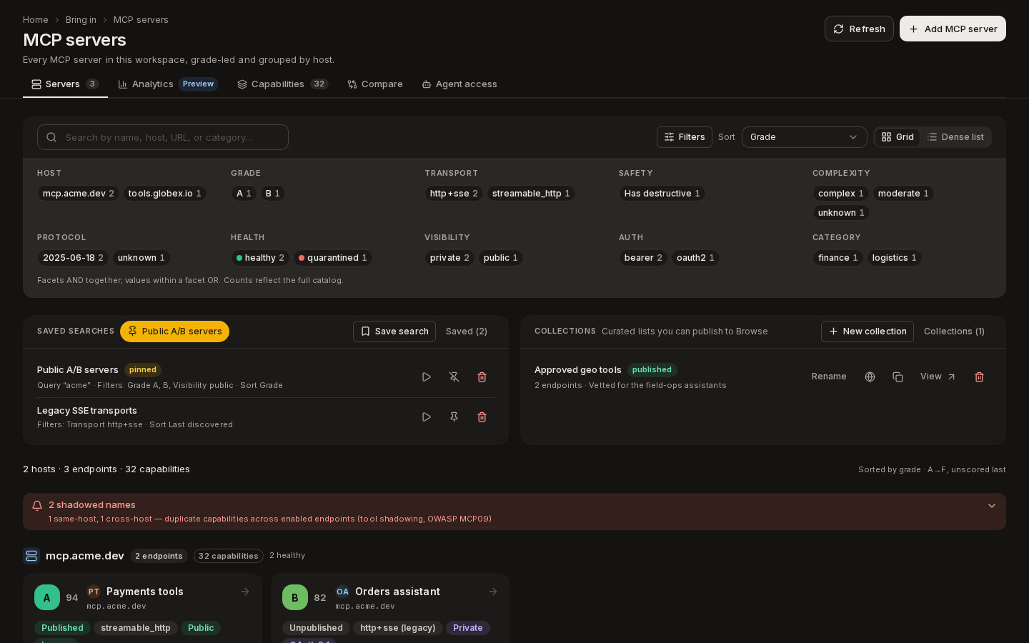Toggle the tools.globex.io host facet
The height and width of the screenshot is (643, 1029).
[164, 194]
